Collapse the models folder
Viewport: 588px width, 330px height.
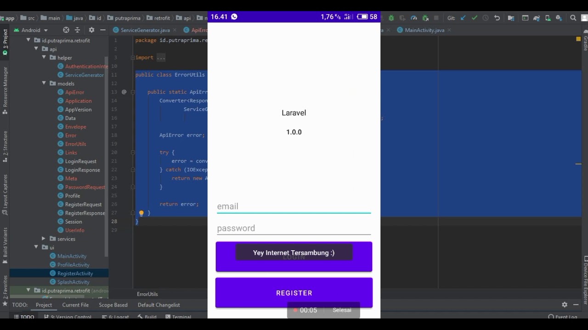[x=44, y=83]
